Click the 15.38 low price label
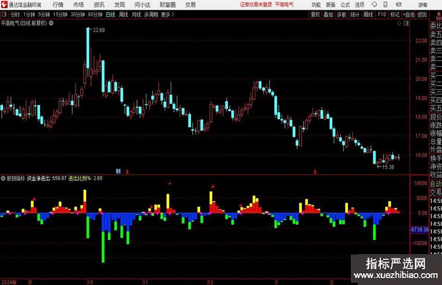The width and height of the screenshot is (442, 285). [x=388, y=167]
